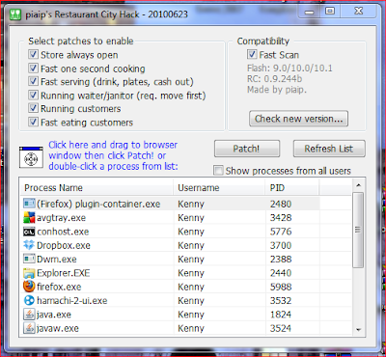Select Dwm.exe process name
386x357 pixels.
point(57,259)
